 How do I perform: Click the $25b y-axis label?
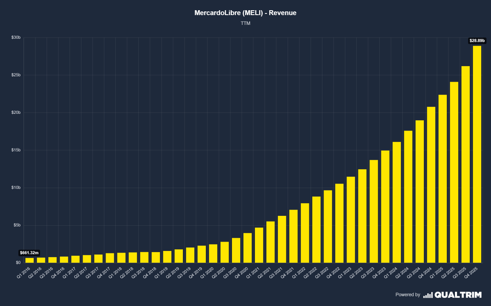tap(16, 75)
